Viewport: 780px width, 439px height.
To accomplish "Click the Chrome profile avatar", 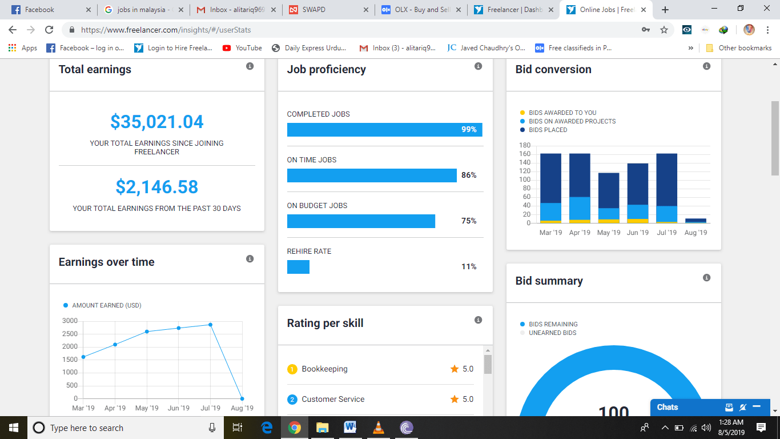I will pyautogui.click(x=749, y=30).
